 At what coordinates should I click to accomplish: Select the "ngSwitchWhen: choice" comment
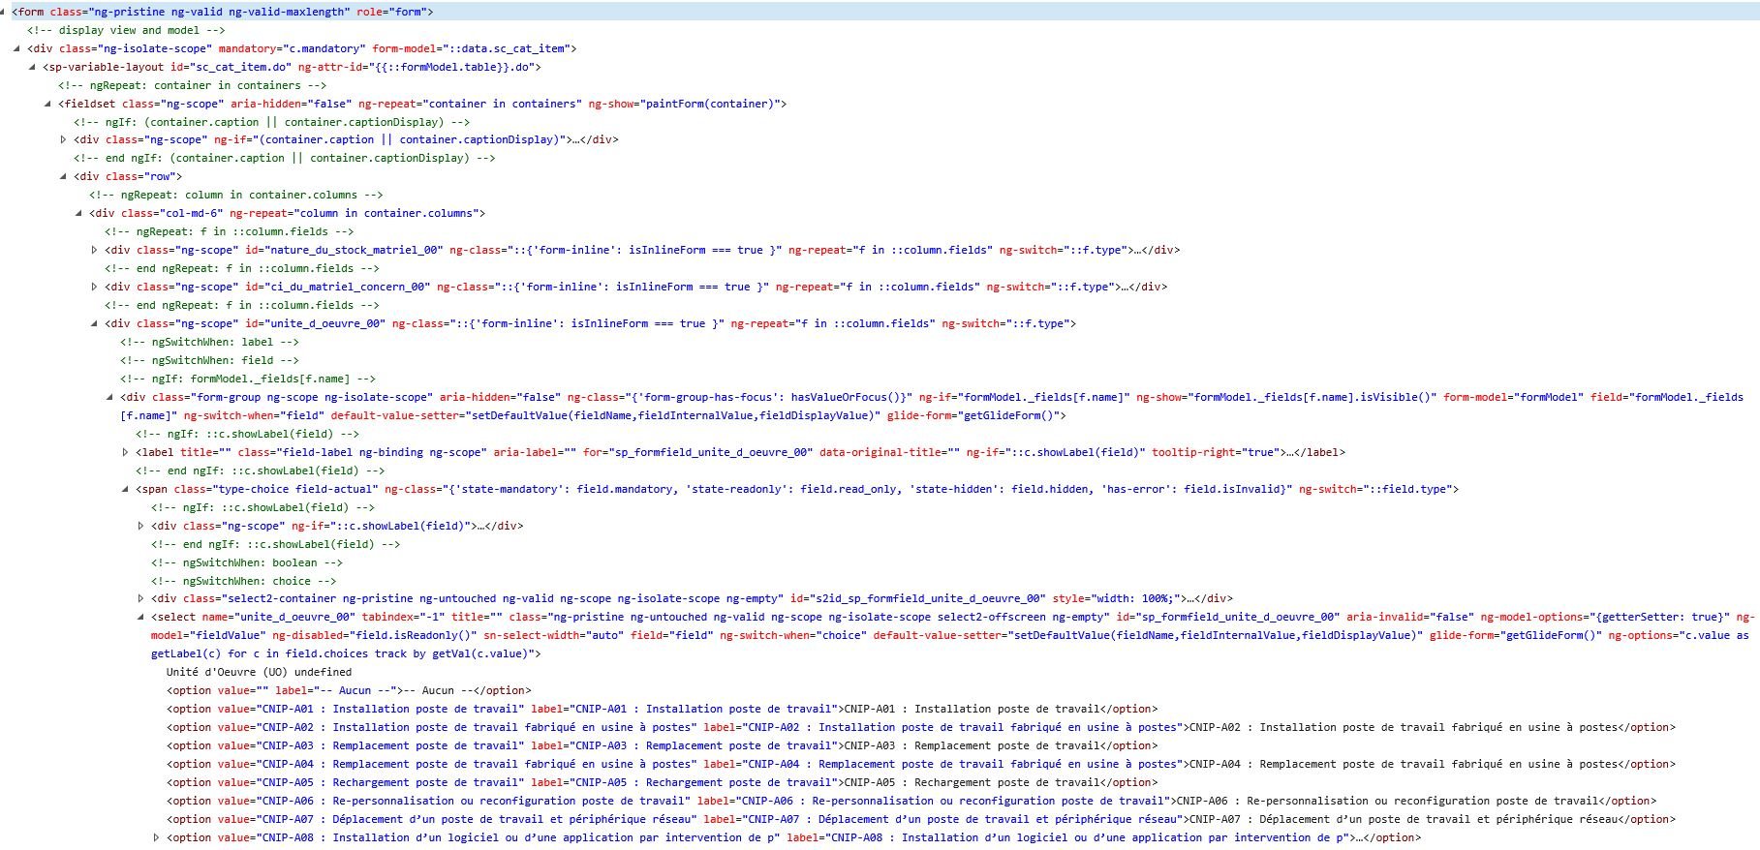(243, 581)
